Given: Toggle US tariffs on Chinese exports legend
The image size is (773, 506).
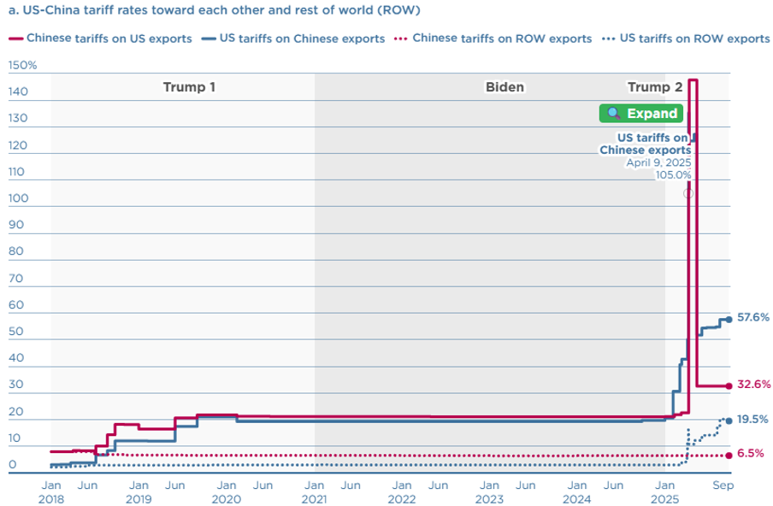Looking at the screenshot, I should (301, 38).
